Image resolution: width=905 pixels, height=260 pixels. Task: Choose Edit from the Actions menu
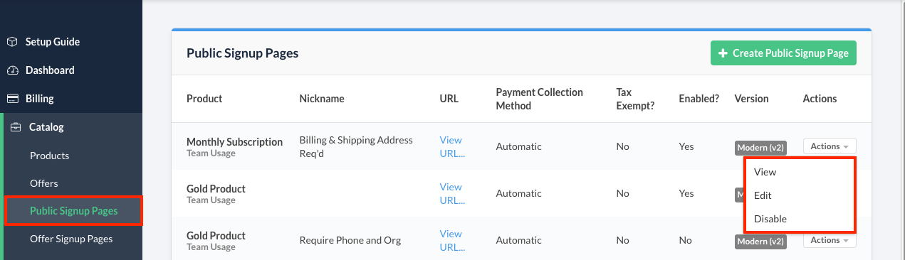[x=763, y=195]
